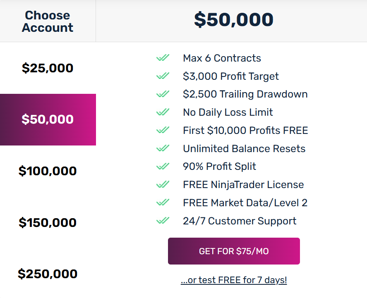This screenshot has width=367, height=298.
Task: Click the checkmark beside FREE Market Data/Level 2
Action: pyautogui.click(x=163, y=203)
